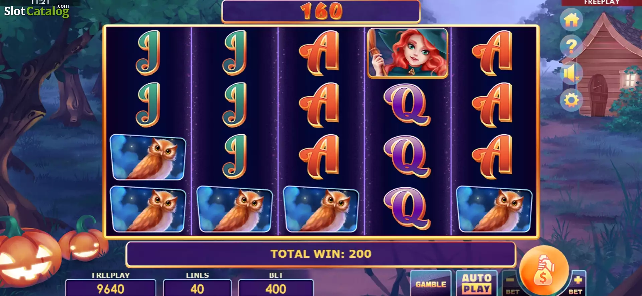The width and height of the screenshot is (642, 296).
Task: Click the top owl symbol on reel one
Action: pyautogui.click(x=148, y=157)
